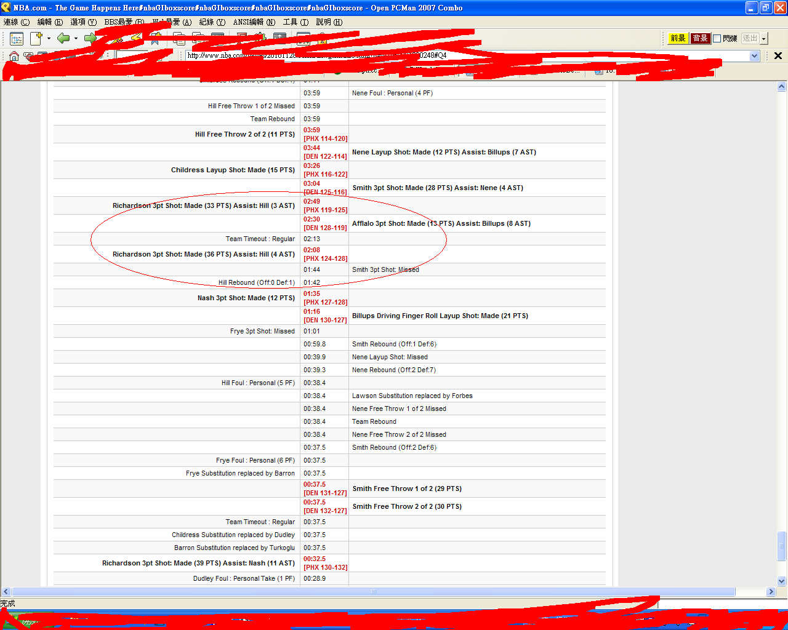Select 'Childress Layup Shot: Made (15 PTS)'
Image resolution: width=788 pixels, height=630 pixels.
[x=233, y=170]
